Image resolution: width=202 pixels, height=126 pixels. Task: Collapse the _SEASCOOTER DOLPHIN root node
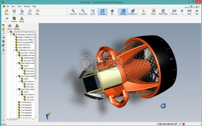[8, 32]
